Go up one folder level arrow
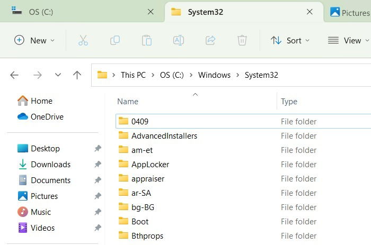 pos(77,75)
